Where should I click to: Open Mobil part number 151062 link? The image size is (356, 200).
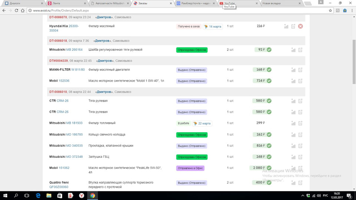(x=64, y=168)
